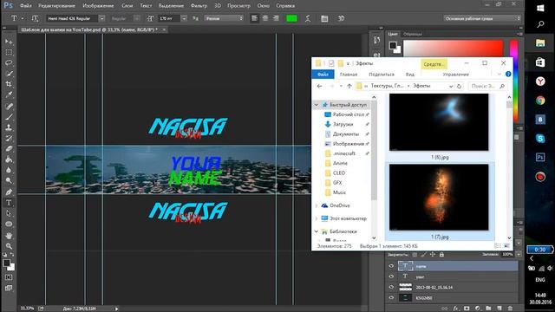This screenshot has height=312, width=555.
Task: Hide the name layer
Action: 391,266
